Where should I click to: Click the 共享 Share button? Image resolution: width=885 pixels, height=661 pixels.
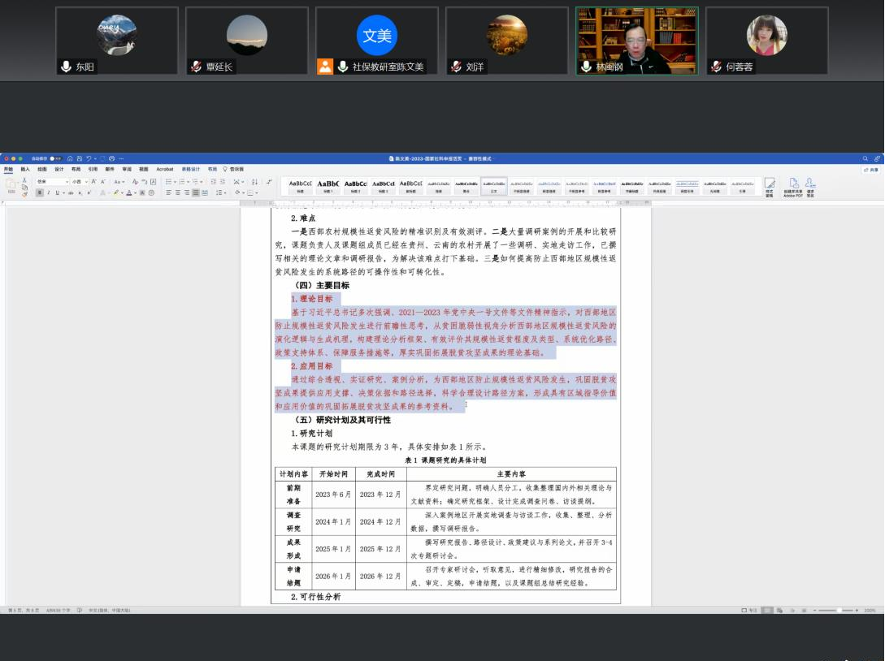[x=871, y=169]
